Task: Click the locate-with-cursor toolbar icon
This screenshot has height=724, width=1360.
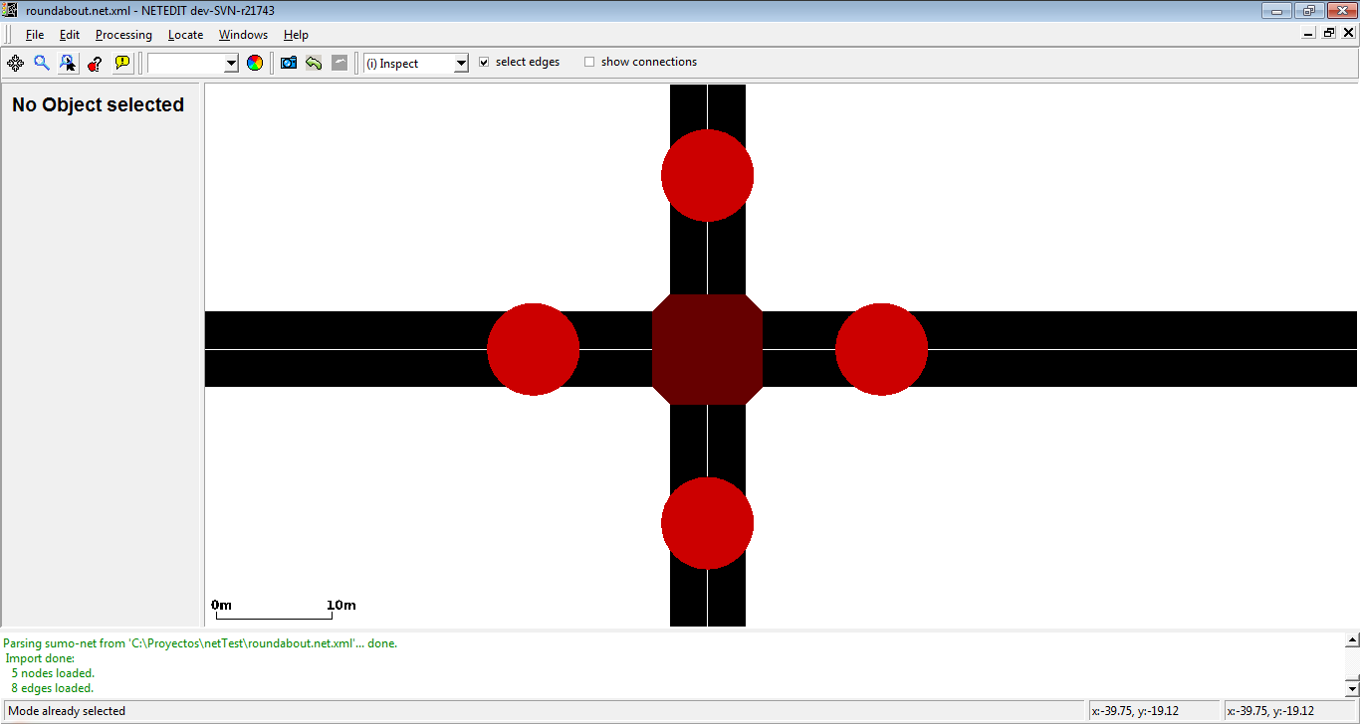Action: click(68, 63)
